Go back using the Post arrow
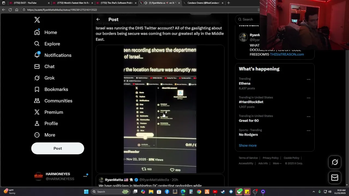The width and height of the screenshot is (349, 196). coord(98,19)
